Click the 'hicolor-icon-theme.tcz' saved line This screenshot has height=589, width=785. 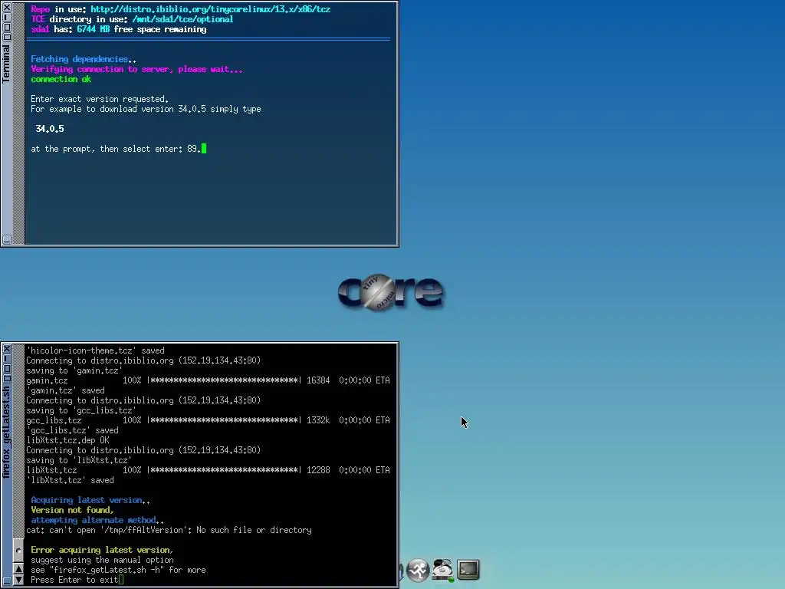tap(95, 350)
